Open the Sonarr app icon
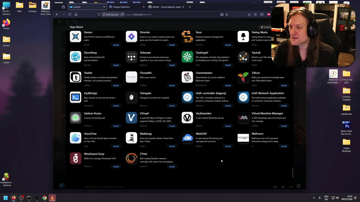360x202 pixels. click(75, 36)
